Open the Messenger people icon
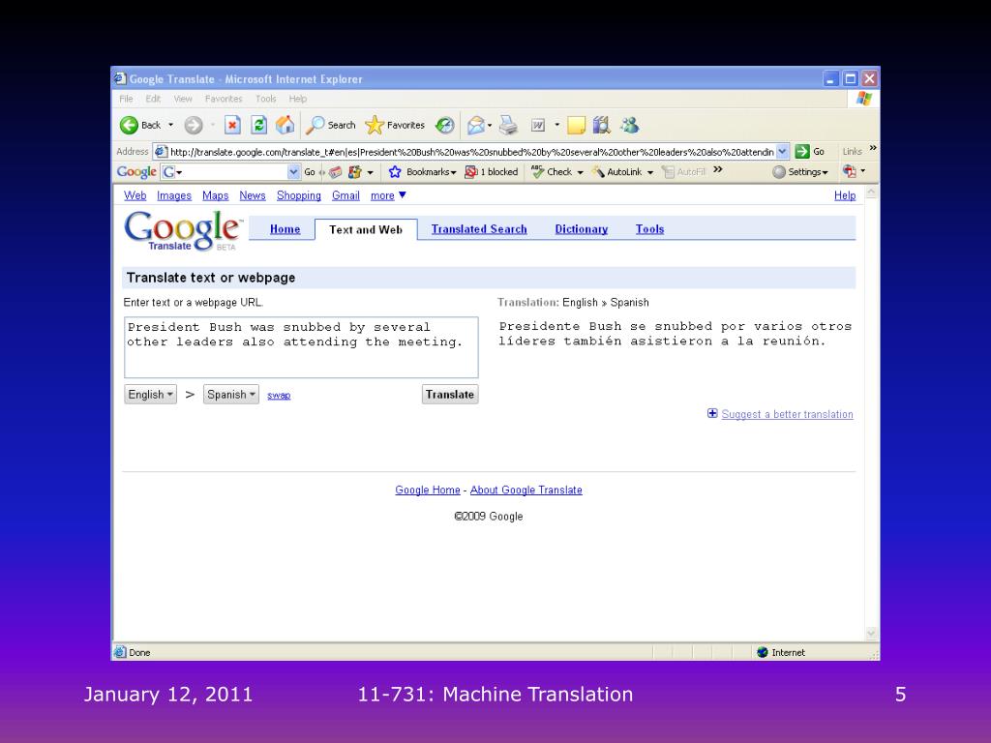This screenshot has height=743, width=991. pos(629,125)
